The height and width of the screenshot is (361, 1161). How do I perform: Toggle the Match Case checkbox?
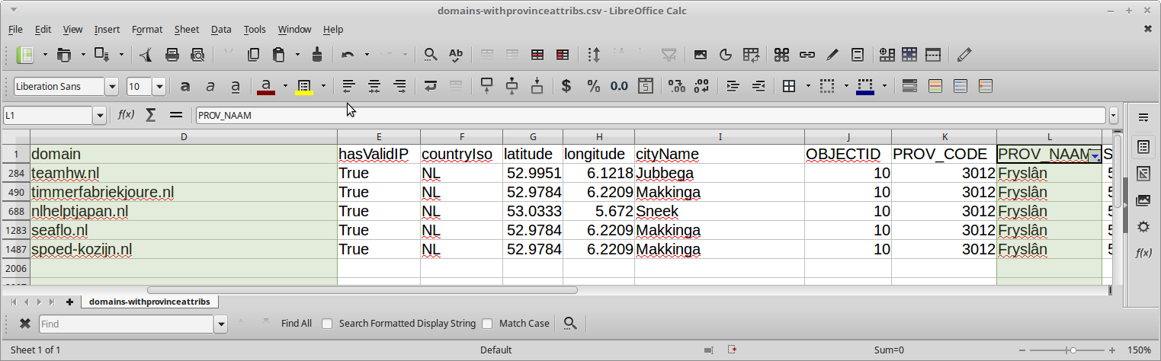tap(487, 324)
